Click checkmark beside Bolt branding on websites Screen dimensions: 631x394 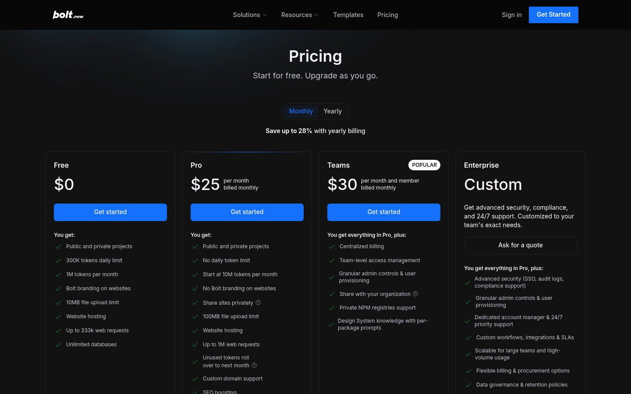click(x=58, y=288)
